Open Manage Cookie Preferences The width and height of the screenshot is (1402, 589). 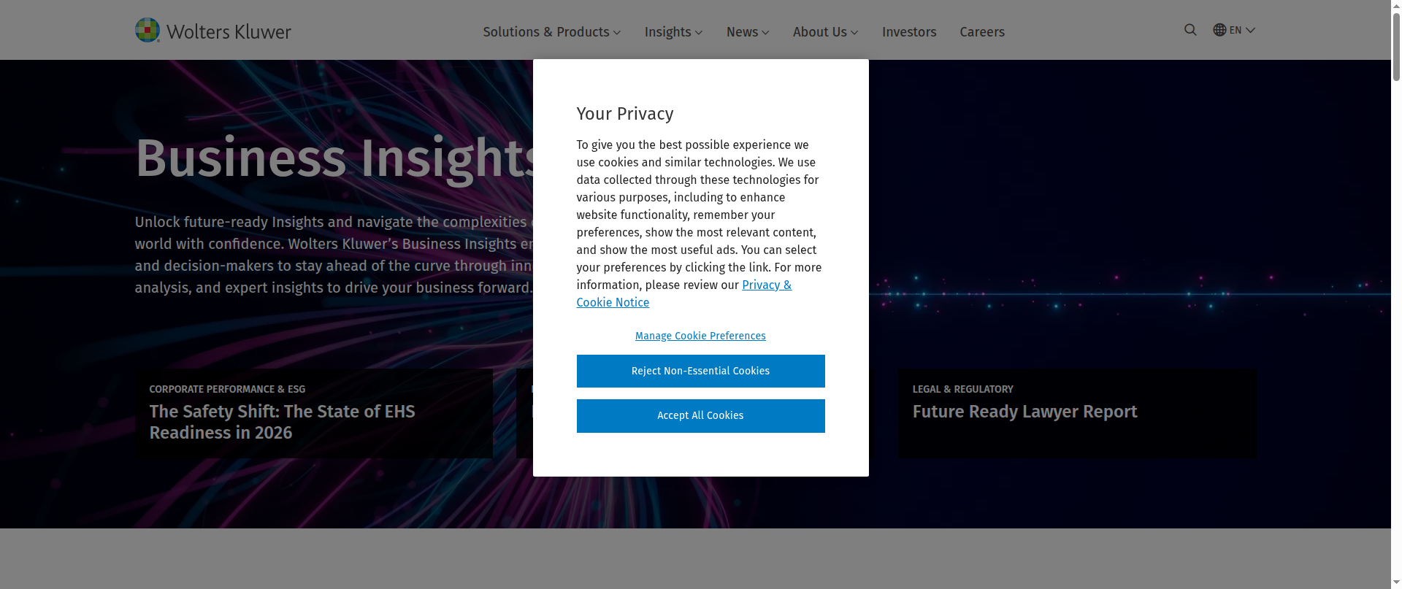700,336
